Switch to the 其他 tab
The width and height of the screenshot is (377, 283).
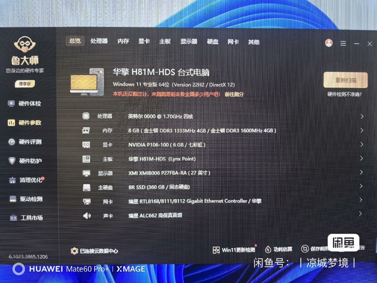(254, 42)
